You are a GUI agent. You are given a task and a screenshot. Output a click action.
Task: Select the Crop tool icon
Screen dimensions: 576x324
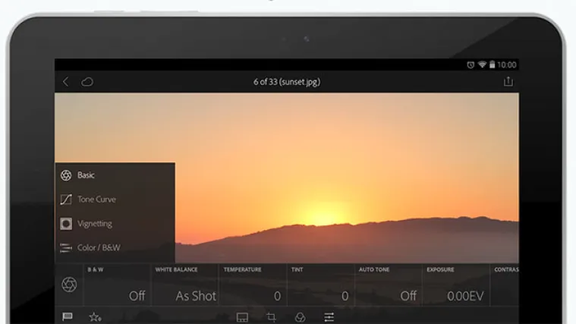pyautogui.click(x=271, y=316)
